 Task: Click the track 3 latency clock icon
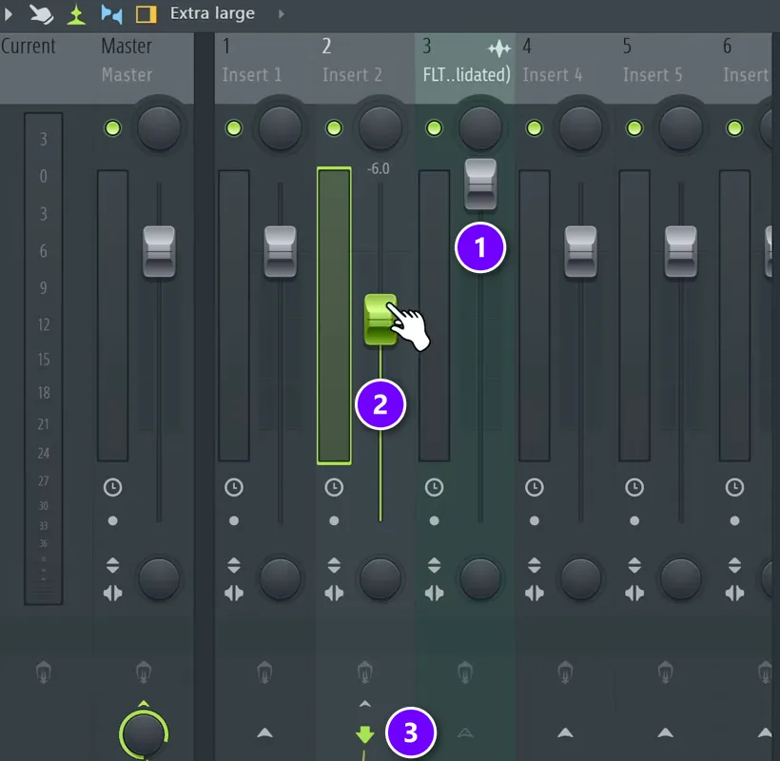435,487
